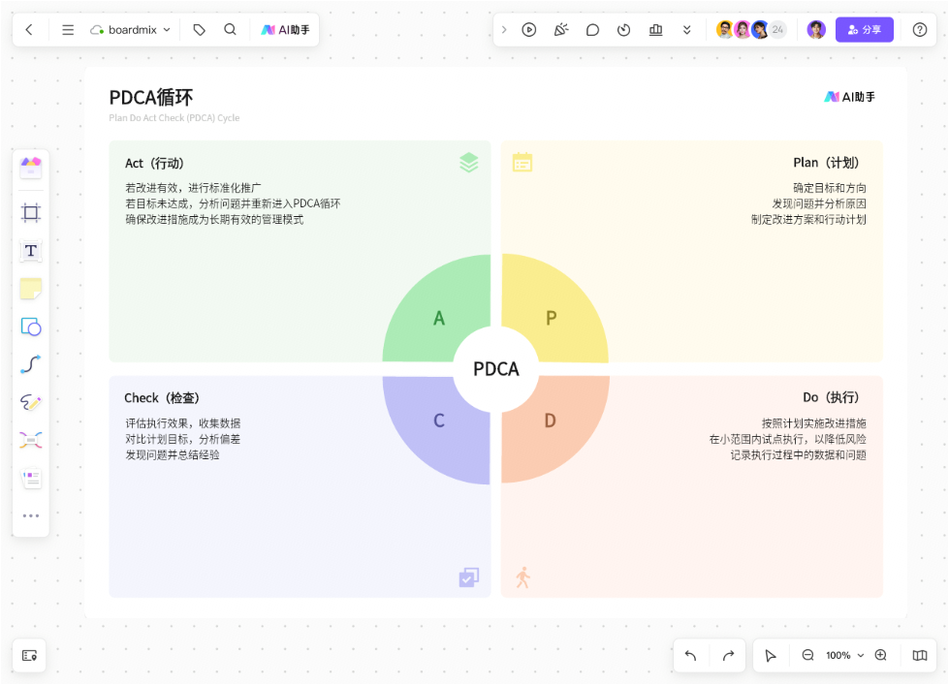Select the Act（行动）heading

[154, 164]
